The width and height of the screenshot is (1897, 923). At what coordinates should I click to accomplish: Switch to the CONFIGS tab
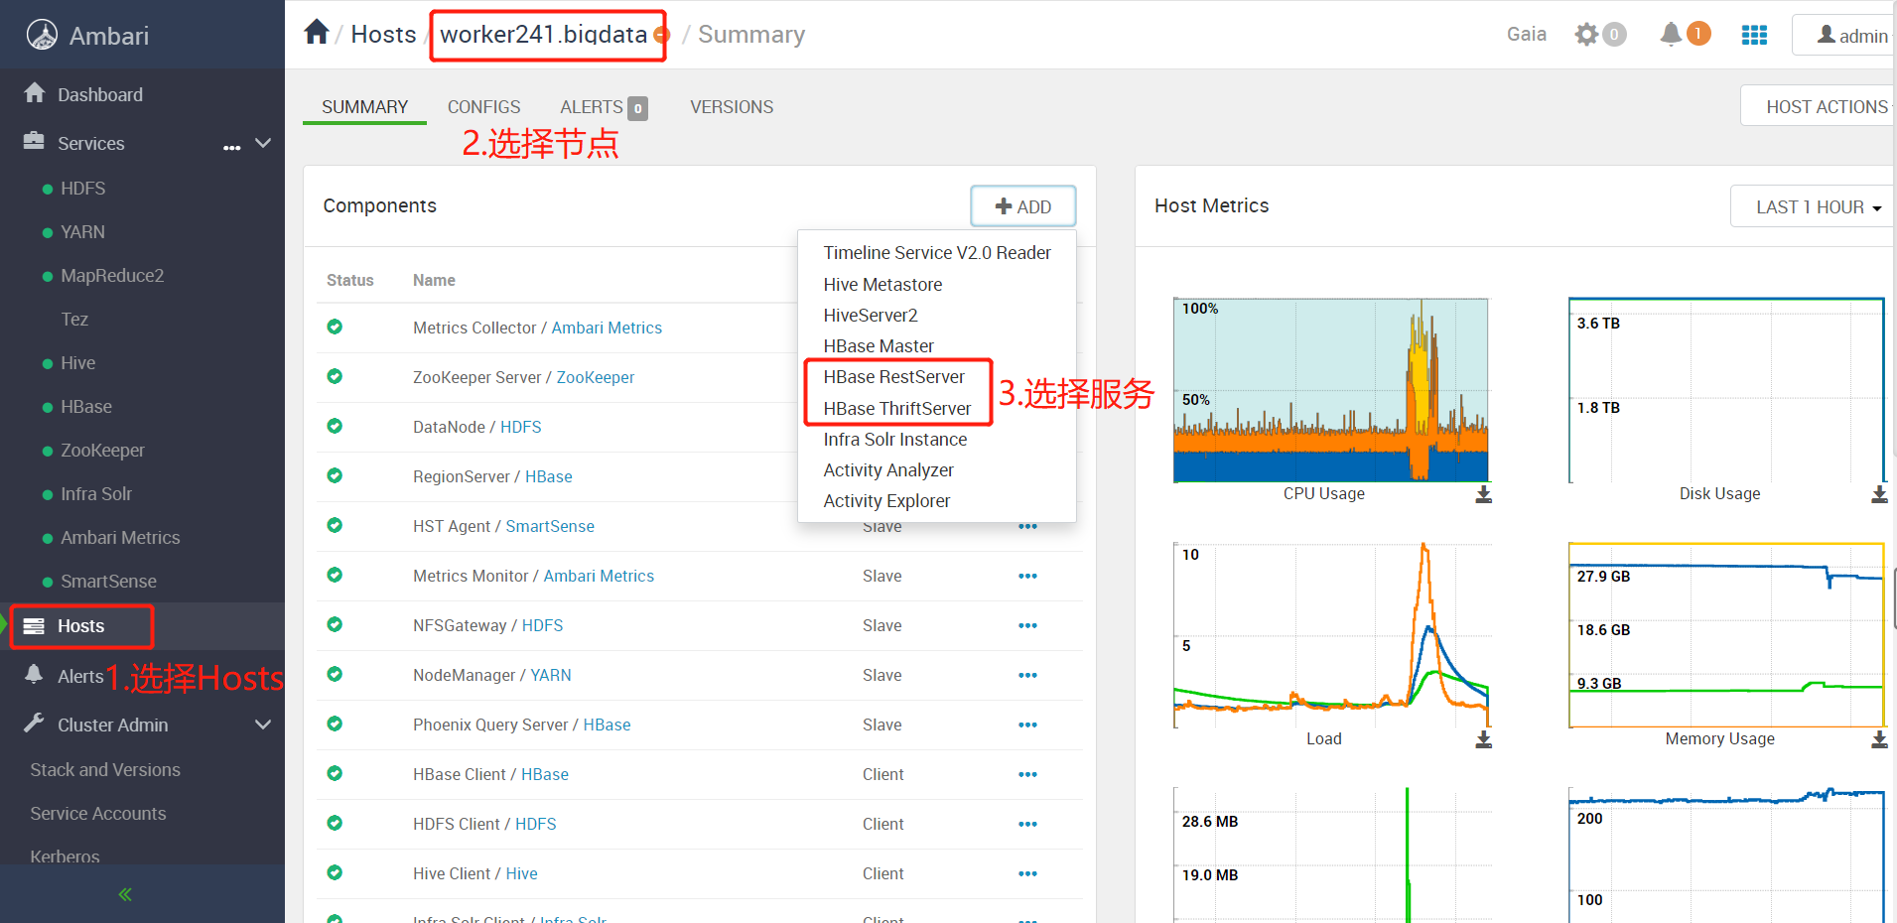click(x=483, y=106)
